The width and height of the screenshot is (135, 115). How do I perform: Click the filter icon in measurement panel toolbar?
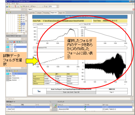pos(22,42)
